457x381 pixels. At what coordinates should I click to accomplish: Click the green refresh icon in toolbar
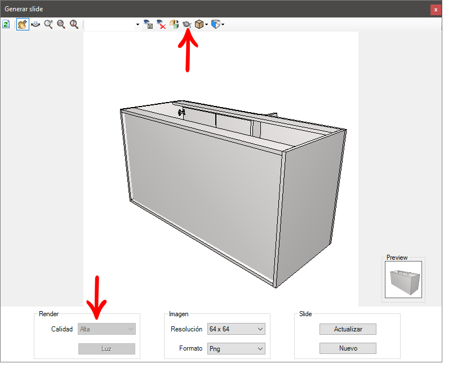[x=6, y=24]
